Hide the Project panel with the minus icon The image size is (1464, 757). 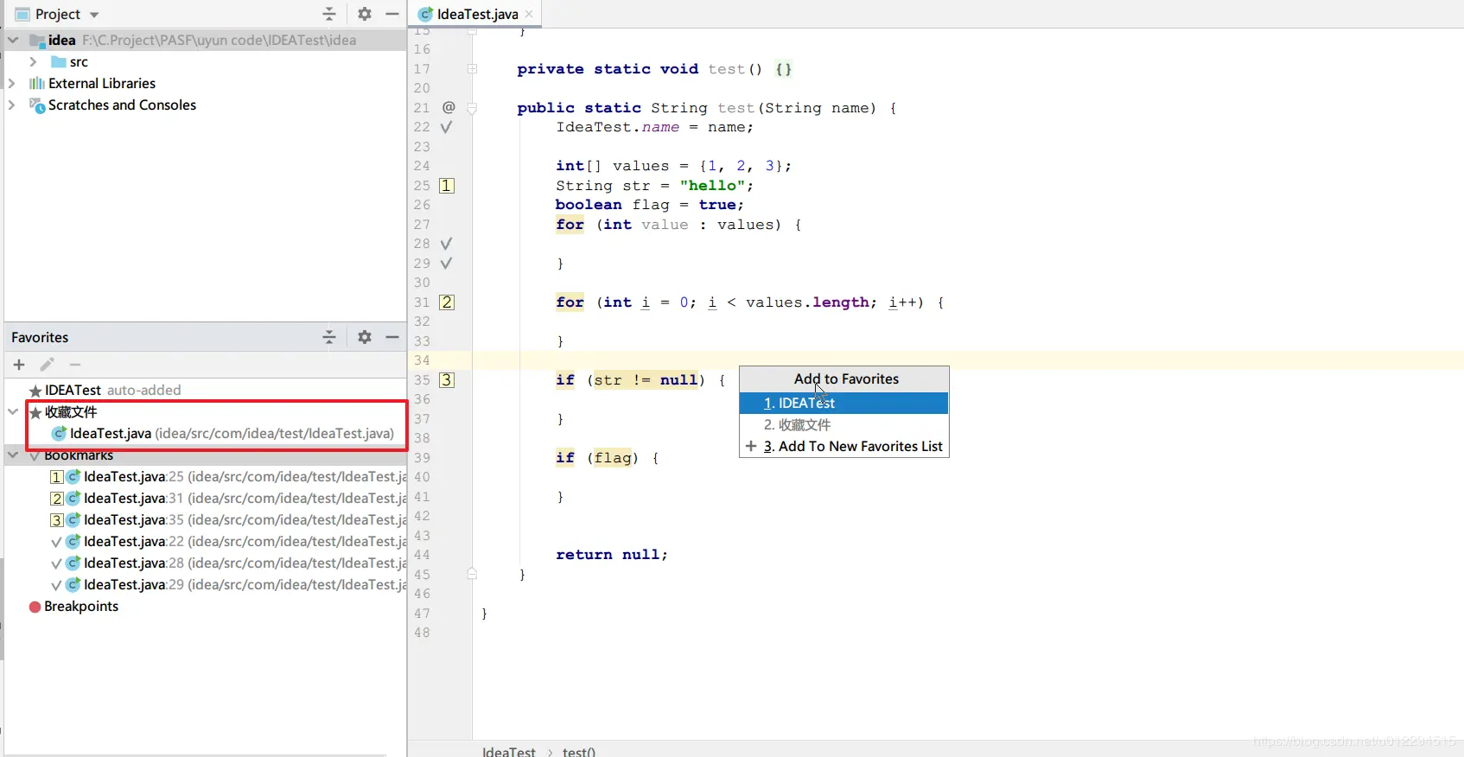point(392,14)
